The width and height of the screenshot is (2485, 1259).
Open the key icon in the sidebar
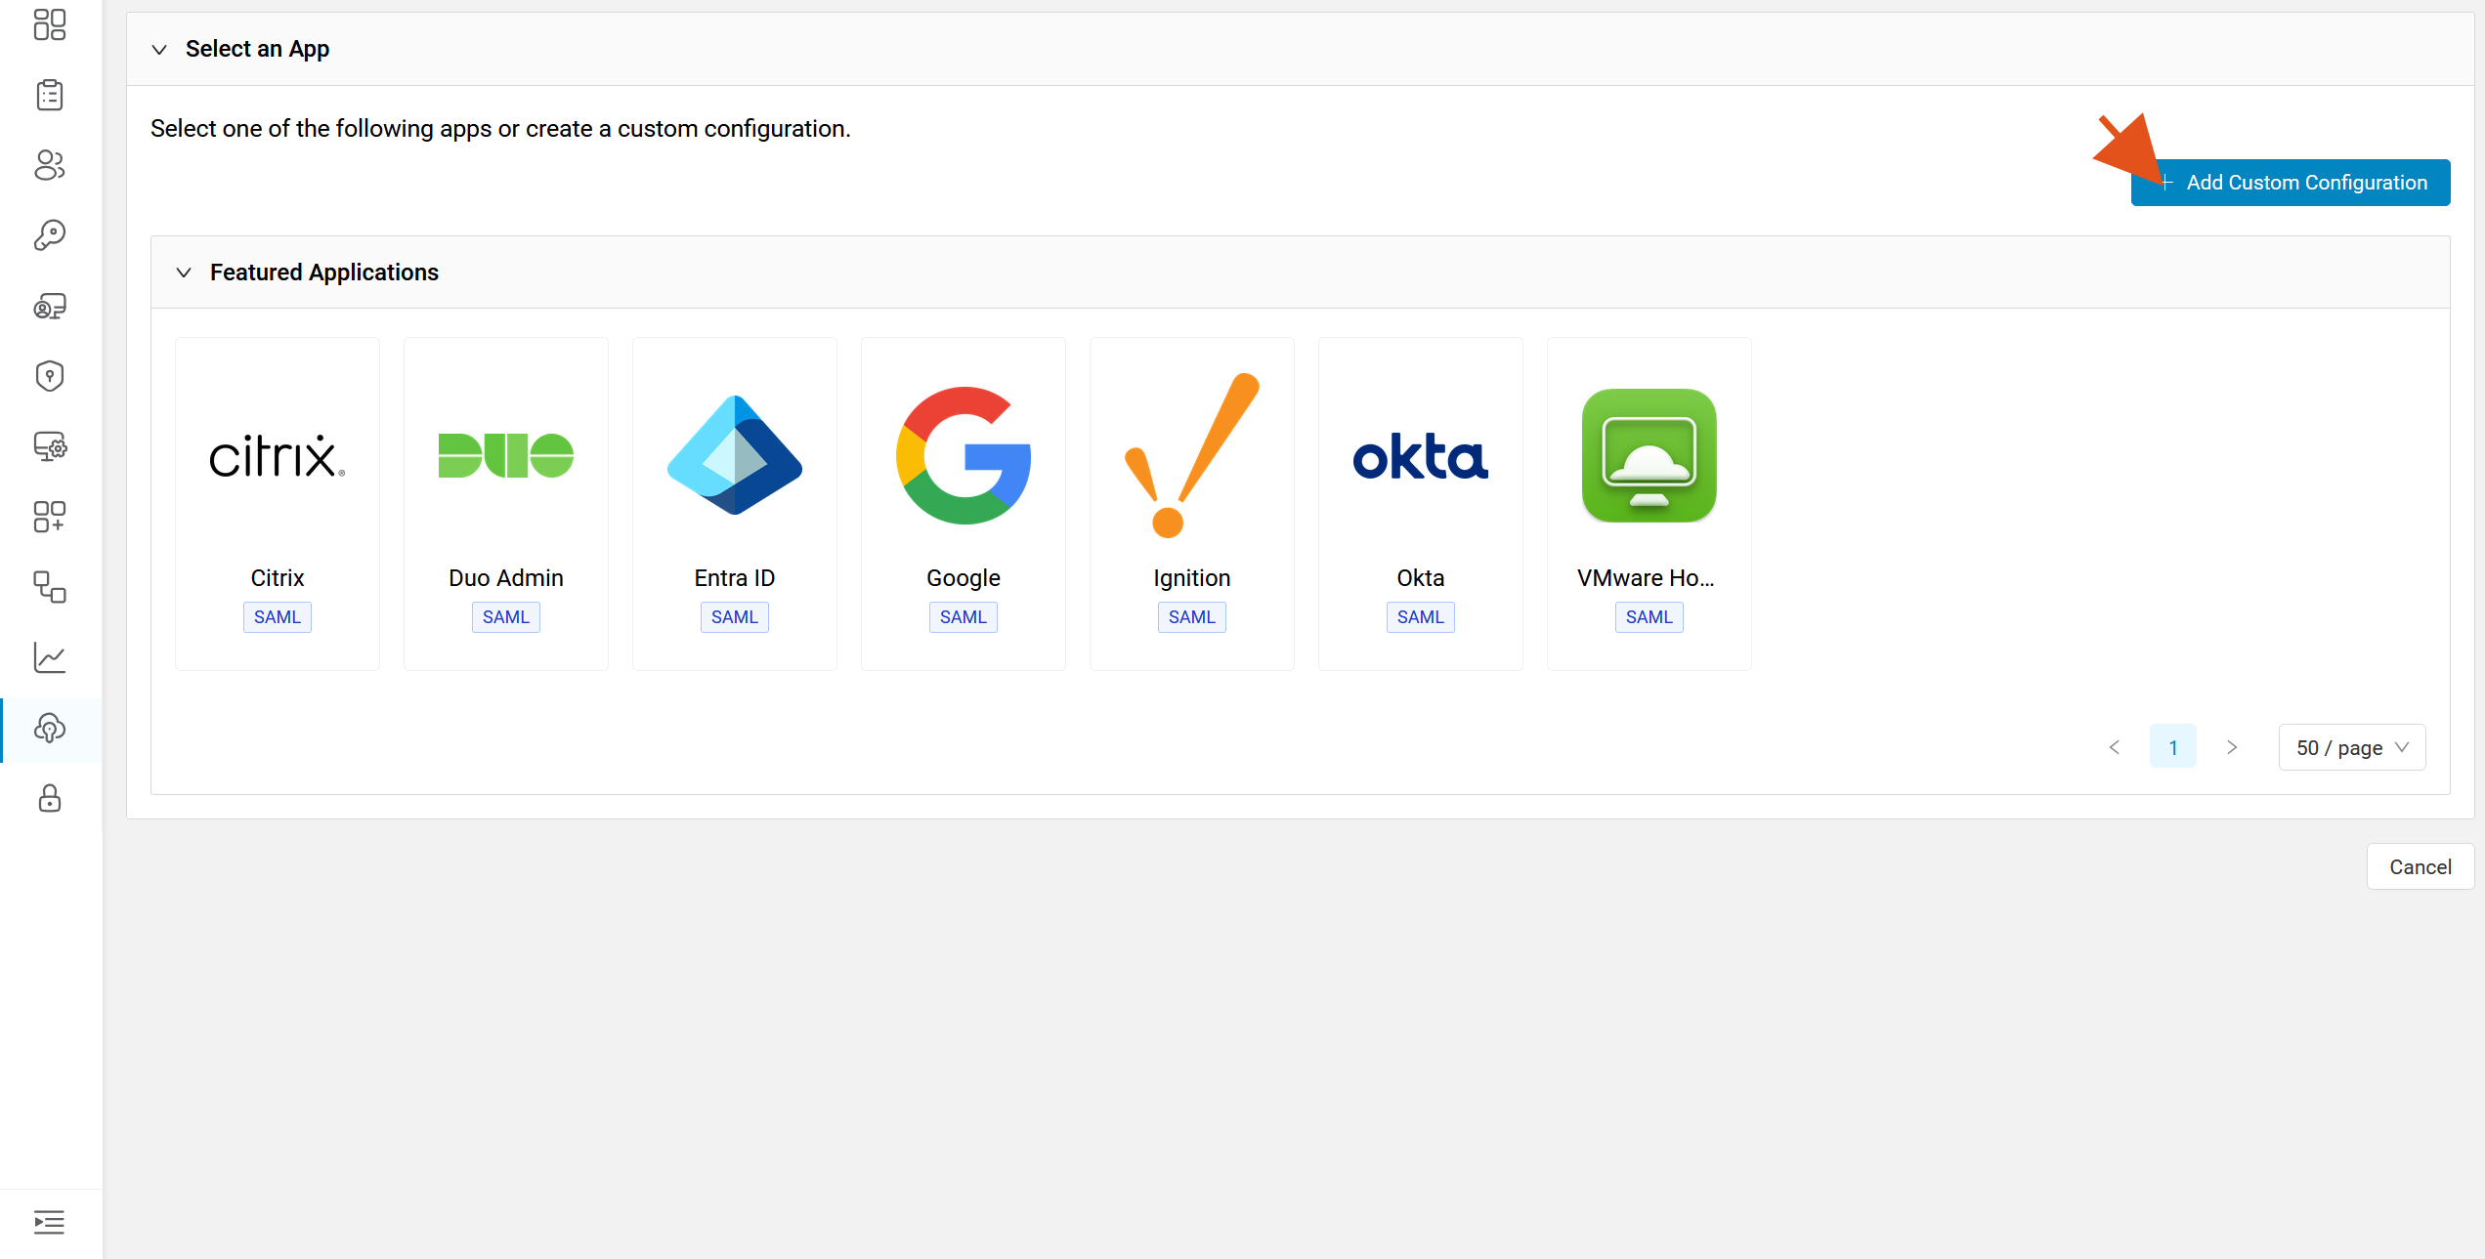click(50, 235)
